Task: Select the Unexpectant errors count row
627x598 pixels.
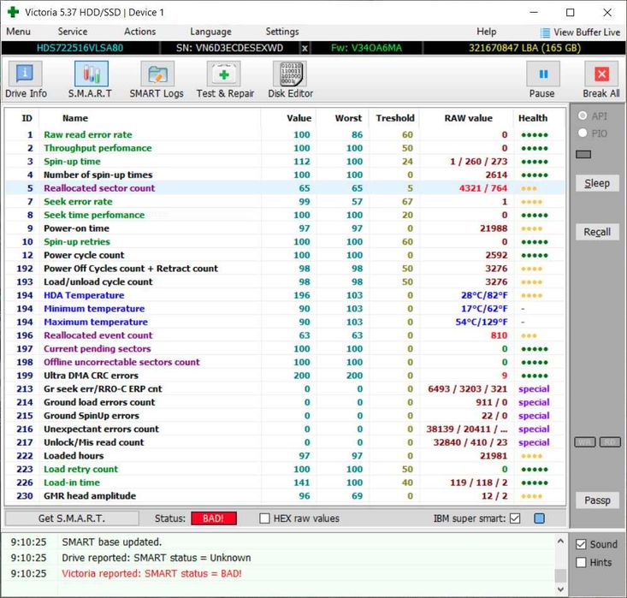Action: 285,429
